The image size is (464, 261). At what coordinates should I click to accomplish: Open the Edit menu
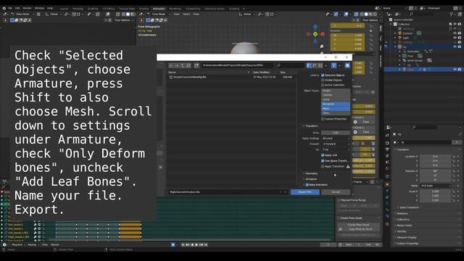(17, 8)
